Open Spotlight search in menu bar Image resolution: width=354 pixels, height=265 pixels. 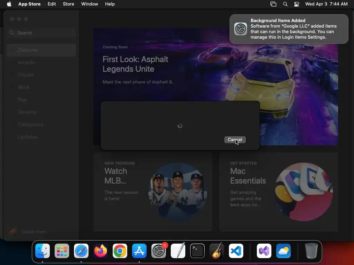coord(285,4)
